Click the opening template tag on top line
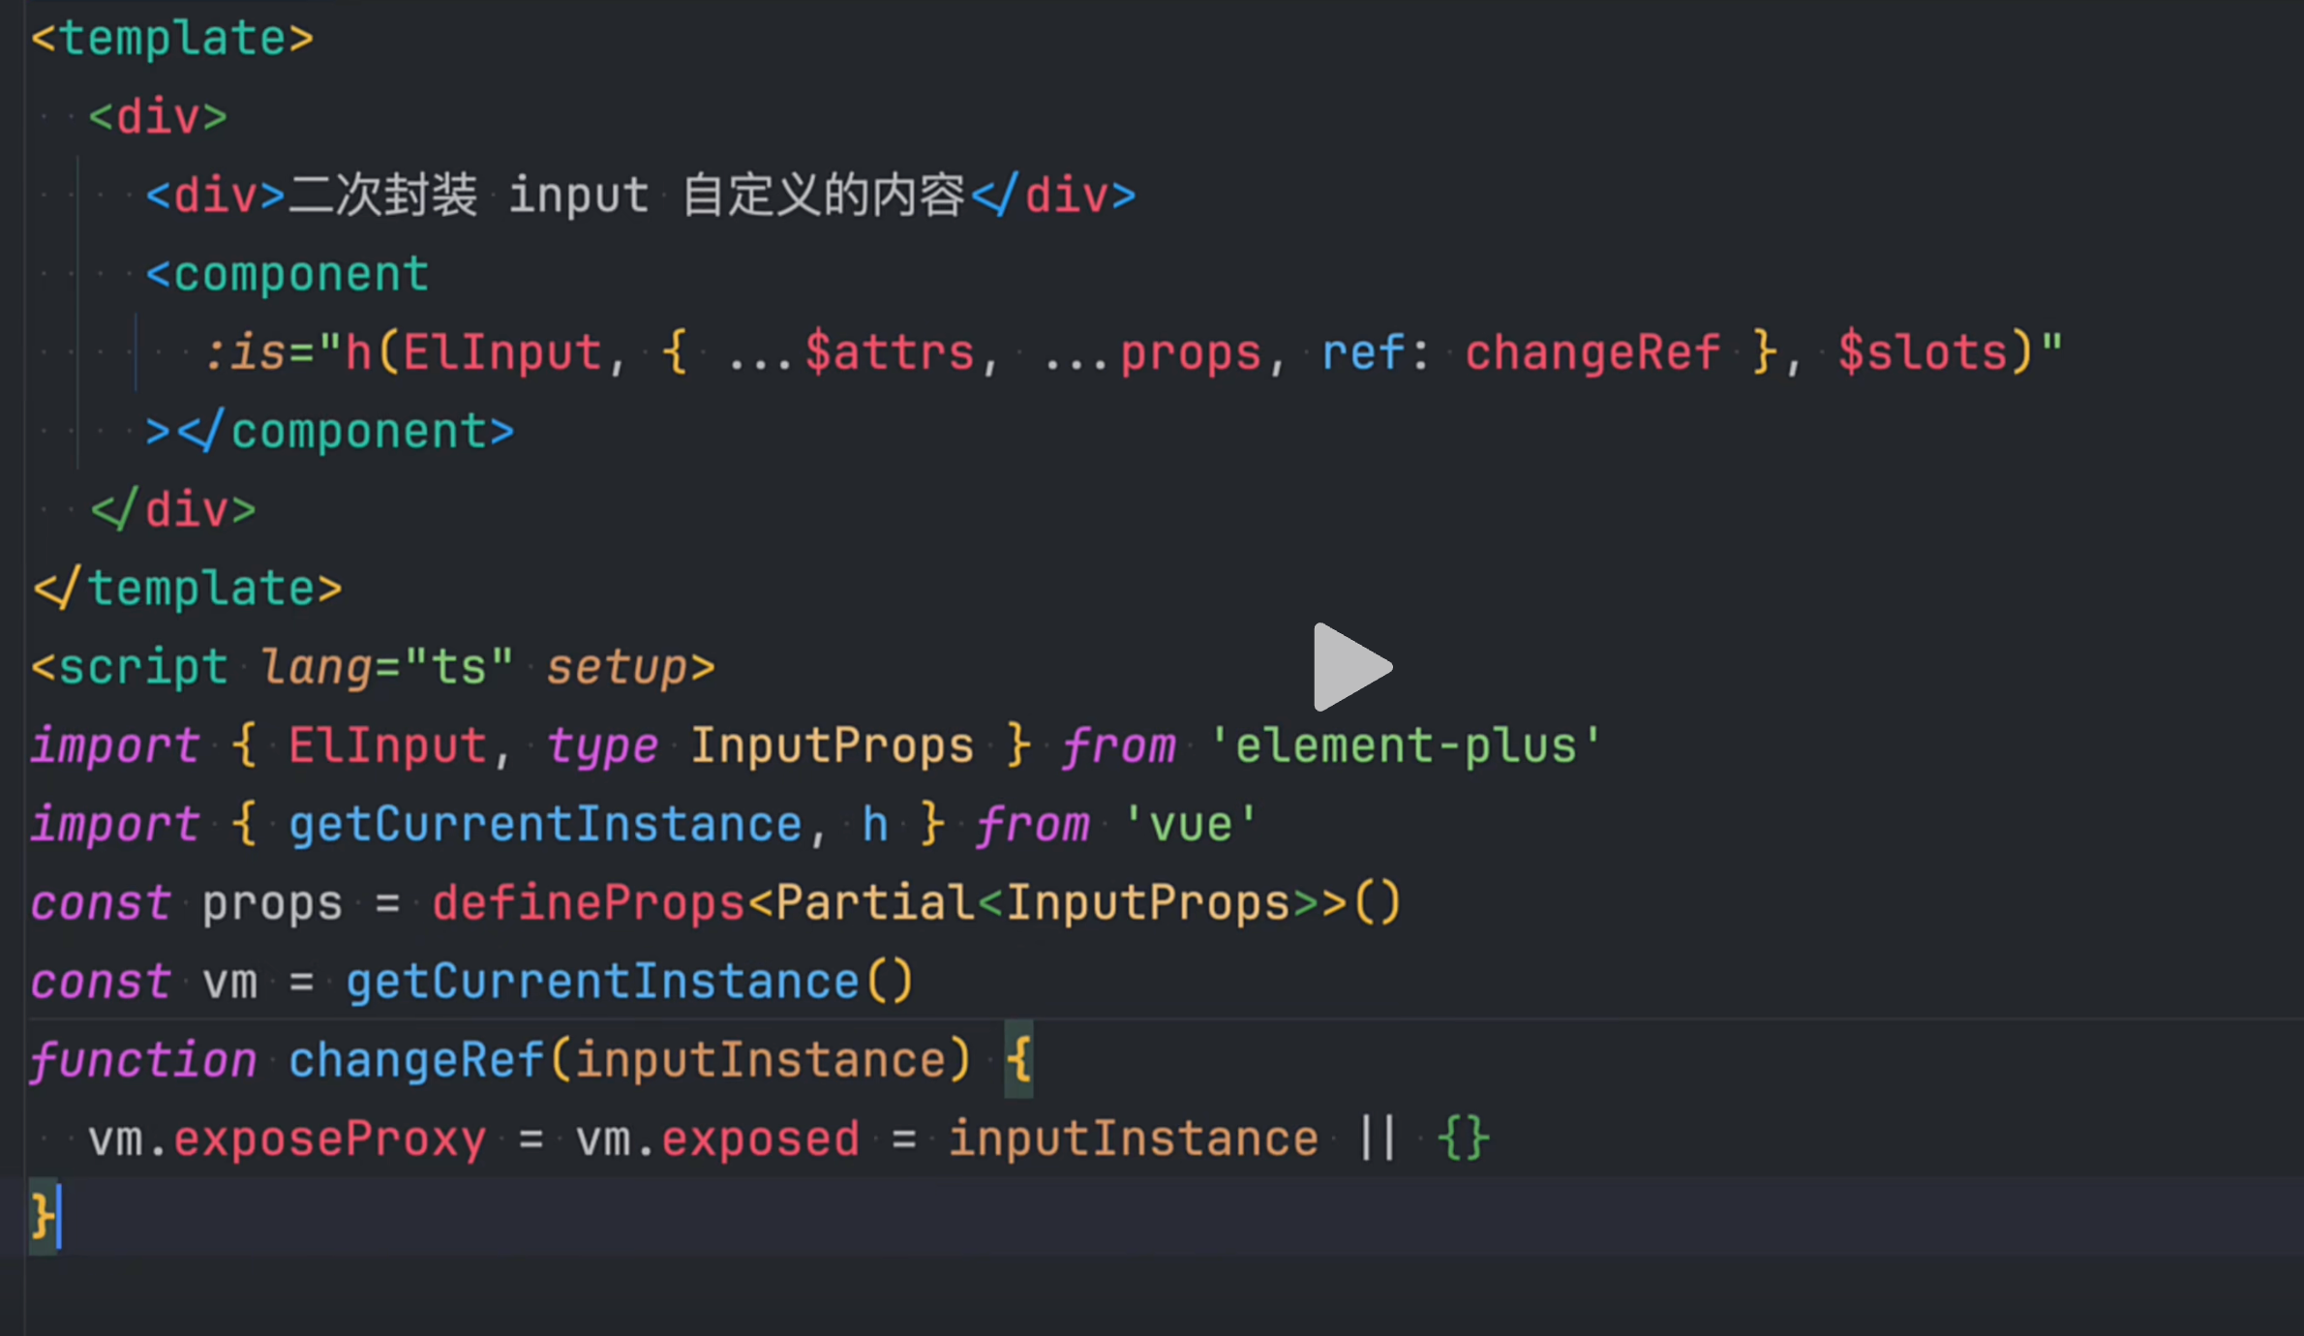The height and width of the screenshot is (1336, 2304). 172,39
